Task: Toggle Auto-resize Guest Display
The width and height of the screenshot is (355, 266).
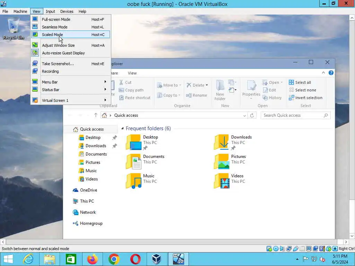Action: (71, 53)
